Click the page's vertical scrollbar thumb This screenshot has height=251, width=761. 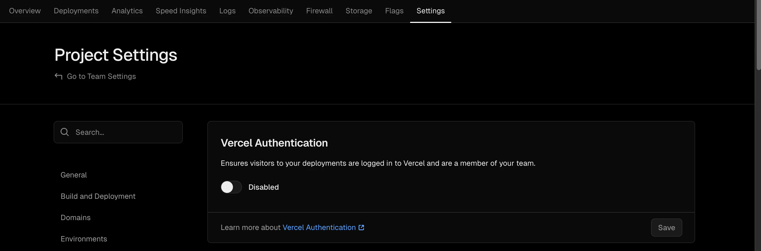click(758, 35)
